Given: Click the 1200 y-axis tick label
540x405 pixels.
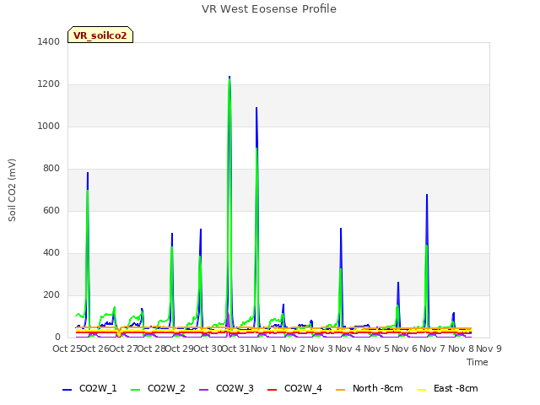Looking at the screenshot, I should point(49,84).
